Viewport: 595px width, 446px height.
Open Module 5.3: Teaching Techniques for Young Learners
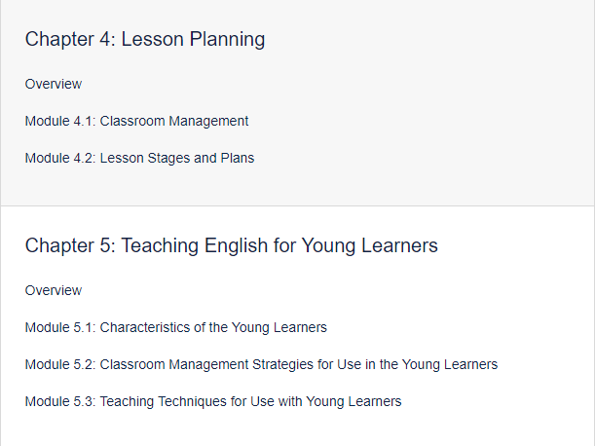tap(213, 401)
